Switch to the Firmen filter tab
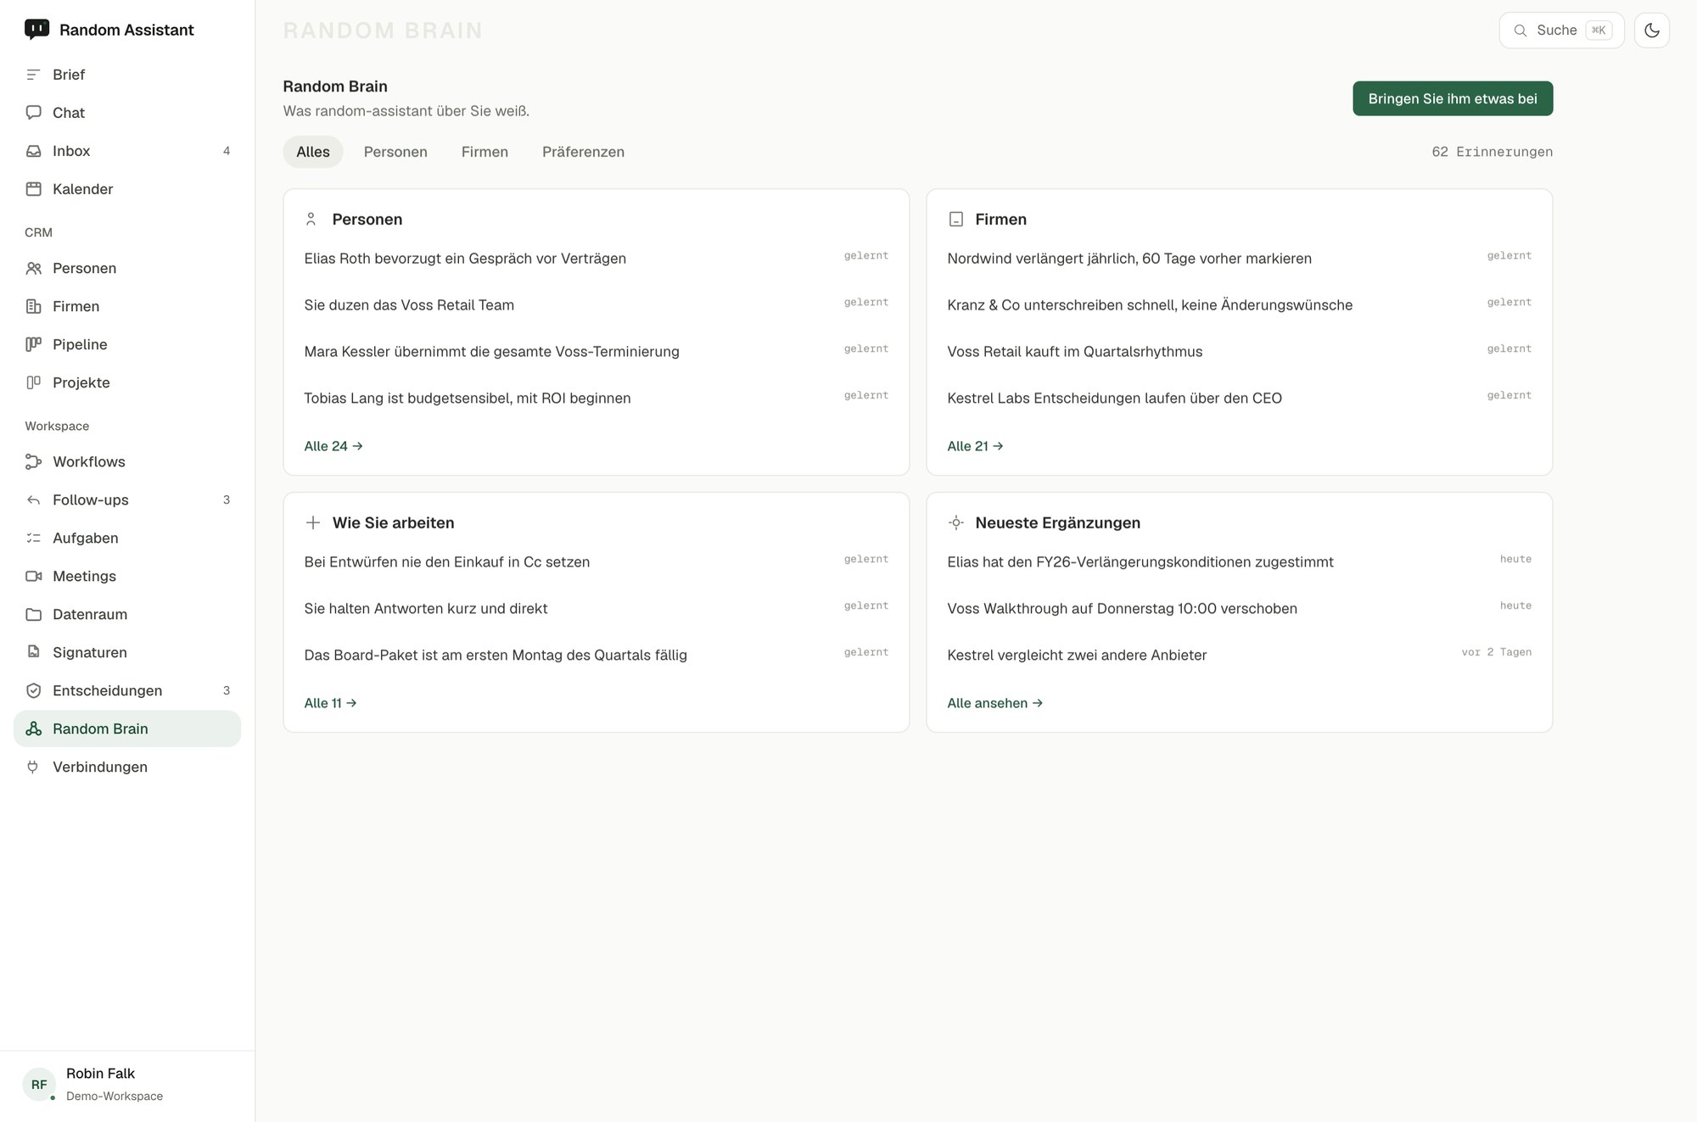The height and width of the screenshot is (1122, 1697). coord(484,152)
